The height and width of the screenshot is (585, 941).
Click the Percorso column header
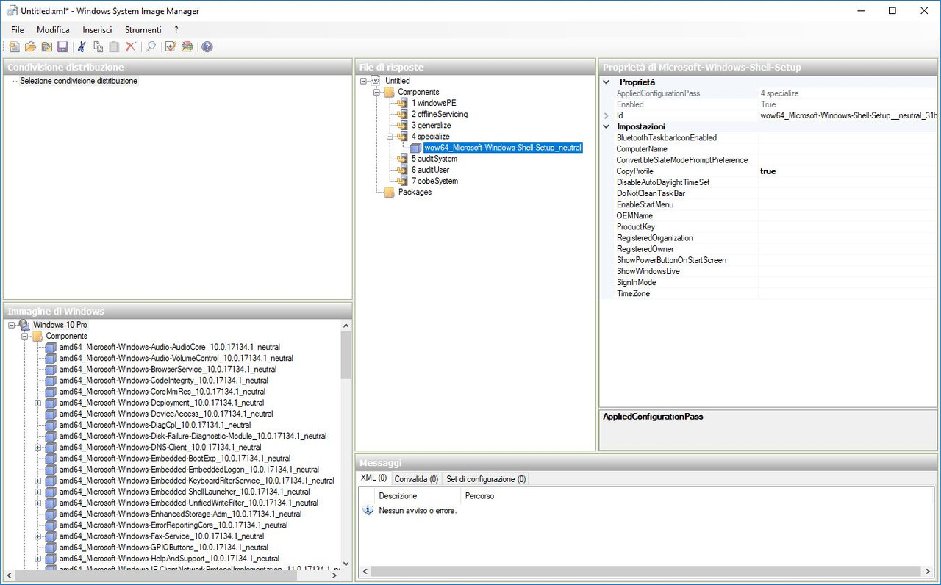click(x=479, y=496)
